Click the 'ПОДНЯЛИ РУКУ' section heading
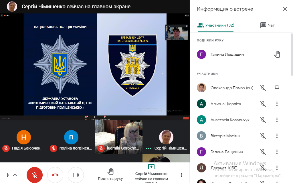 click(x=210, y=40)
